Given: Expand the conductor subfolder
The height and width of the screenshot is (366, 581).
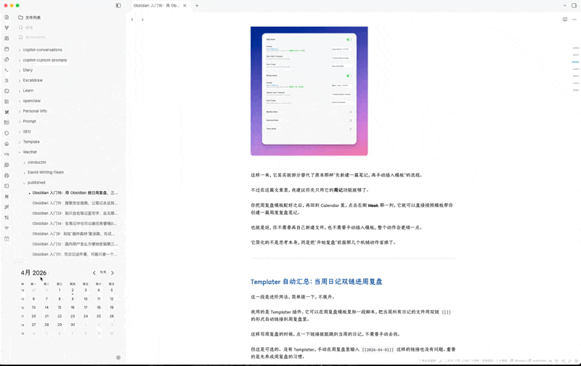Looking at the screenshot, I should click(x=36, y=163).
